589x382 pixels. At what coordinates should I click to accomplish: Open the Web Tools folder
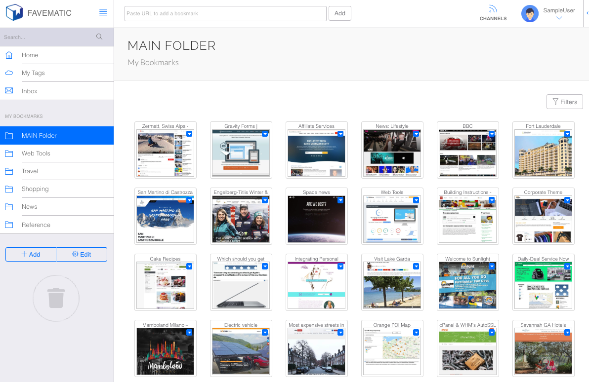click(x=36, y=153)
